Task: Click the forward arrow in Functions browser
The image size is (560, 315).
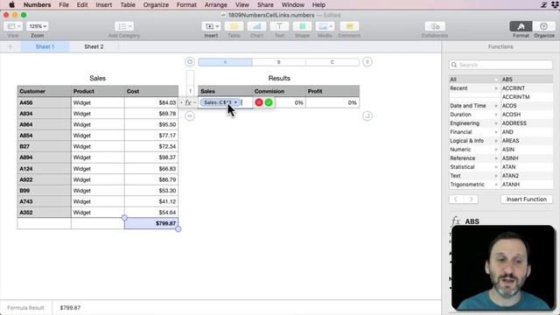Action: [x=471, y=199]
